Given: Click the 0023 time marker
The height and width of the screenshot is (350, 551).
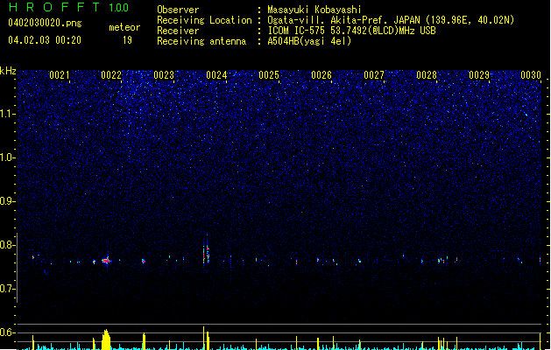Looking at the screenshot, I should click(x=164, y=75).
